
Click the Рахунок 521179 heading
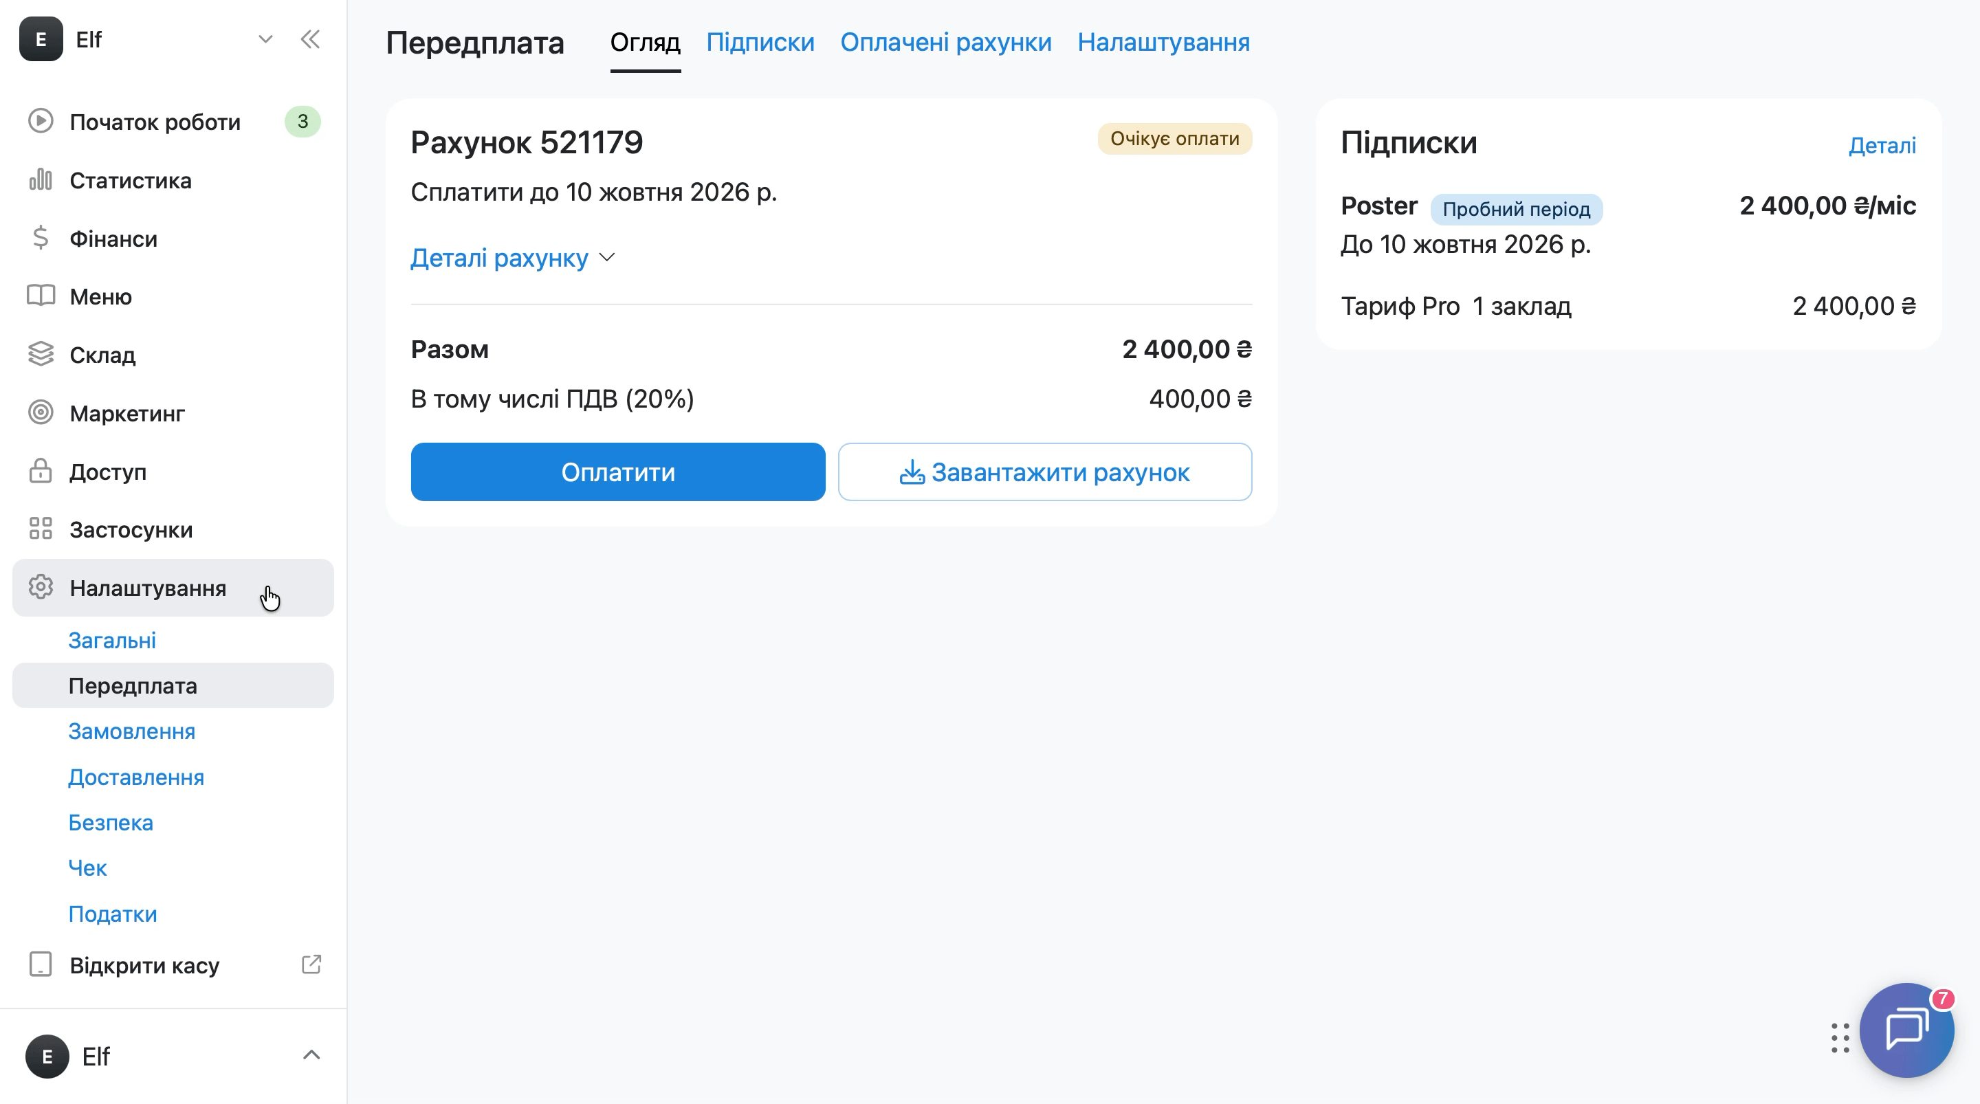click(x=527, y=143)
